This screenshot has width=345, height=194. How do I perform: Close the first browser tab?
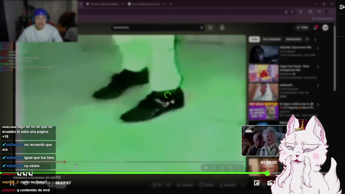122,4
